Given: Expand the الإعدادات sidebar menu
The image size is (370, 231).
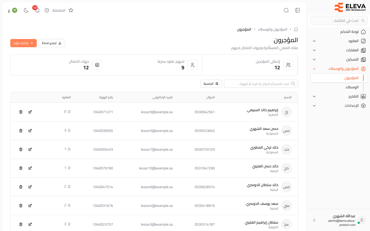Looking at the screenshot, I should (x=339, y=106).
